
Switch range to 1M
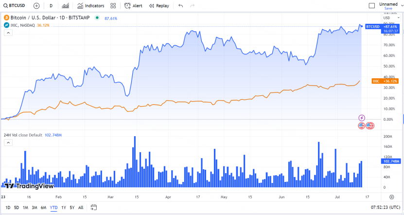click(25, 208)
